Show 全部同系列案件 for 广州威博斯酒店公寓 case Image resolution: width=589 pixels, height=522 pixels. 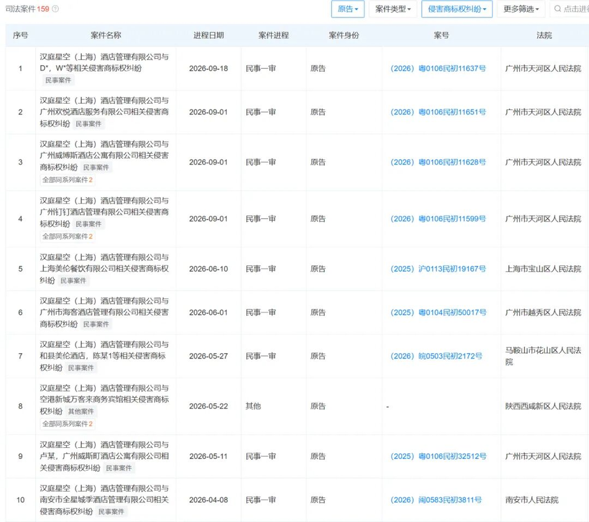67,179
